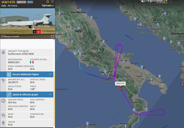Click the airport pin at Pescara
This screenshot has width=184, height=128.
tap(104, 41)
